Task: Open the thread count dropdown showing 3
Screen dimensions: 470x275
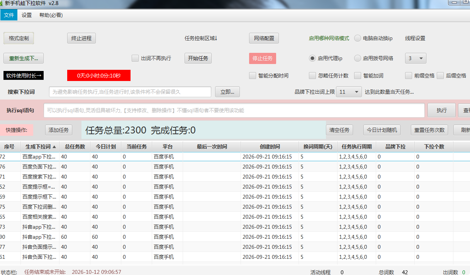Action: [416, 58]
